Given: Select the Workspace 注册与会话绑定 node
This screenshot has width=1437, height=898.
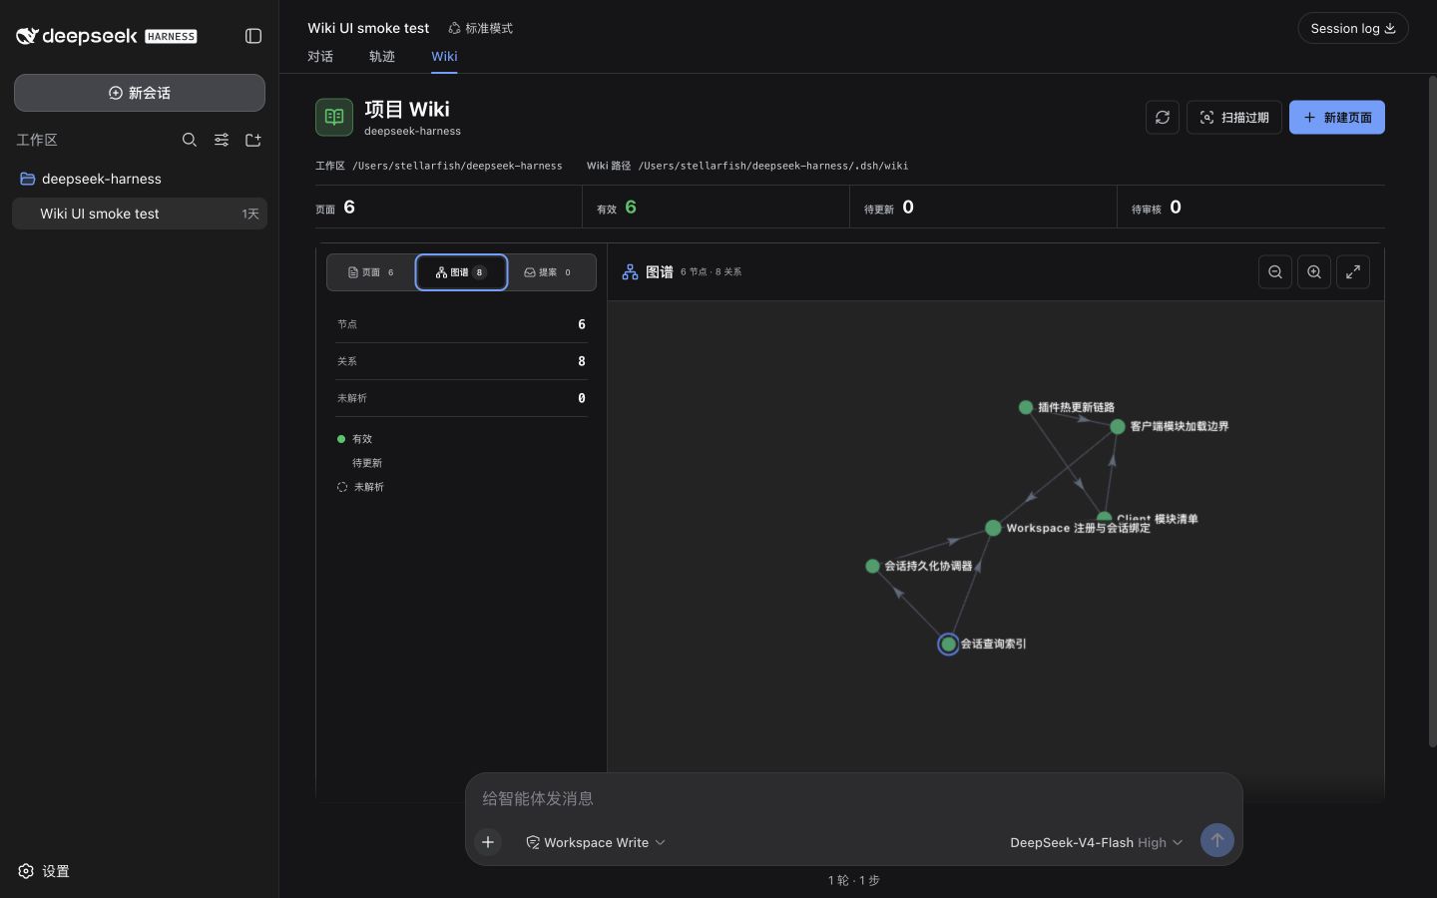Looking at the screenshot, I should [x=993, y=528].
